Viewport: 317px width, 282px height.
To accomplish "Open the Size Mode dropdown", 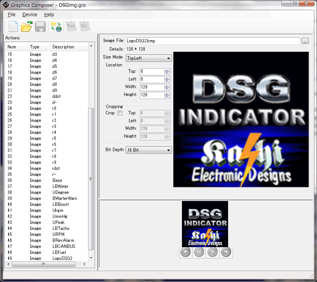I will 149,58.
